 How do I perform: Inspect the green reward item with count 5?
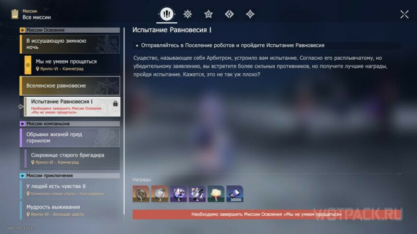click(x=216, y=193)
